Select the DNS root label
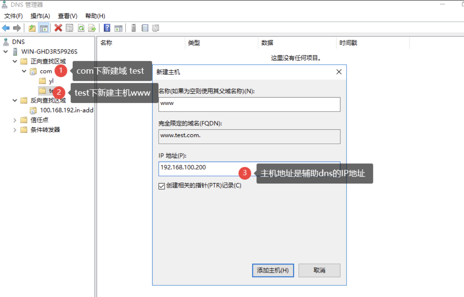 click(x=18, y=42)
